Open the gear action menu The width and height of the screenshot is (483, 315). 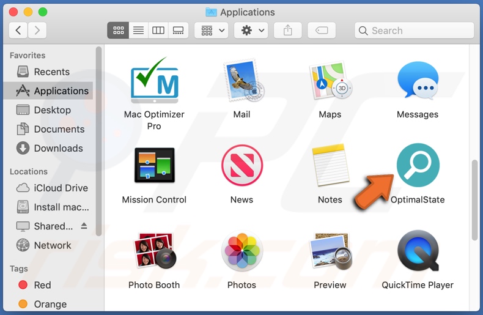[251, 30]
